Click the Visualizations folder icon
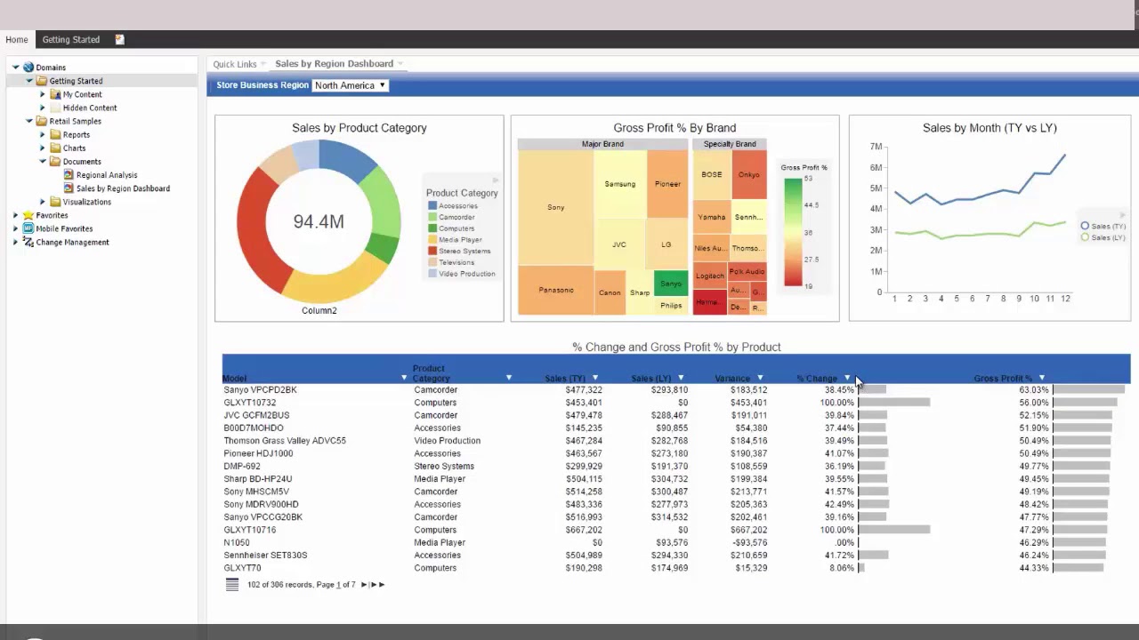 [55, 202]
